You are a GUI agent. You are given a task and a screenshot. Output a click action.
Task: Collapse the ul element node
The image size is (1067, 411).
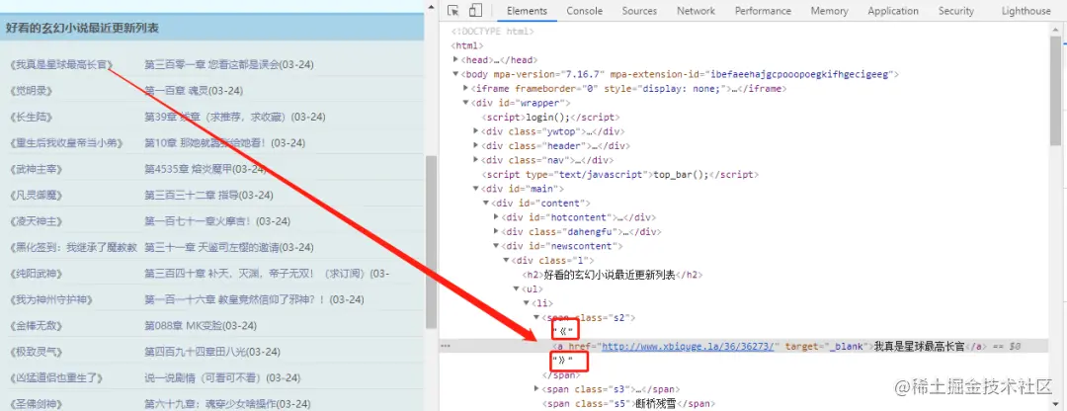[517, 288]
